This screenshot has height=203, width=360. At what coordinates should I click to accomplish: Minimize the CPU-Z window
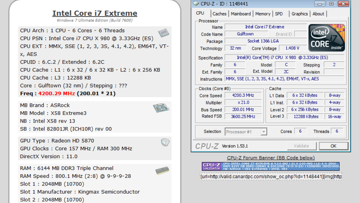click(320, 4)
